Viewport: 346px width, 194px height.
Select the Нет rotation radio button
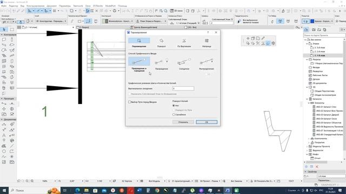[x=174, y=106]
